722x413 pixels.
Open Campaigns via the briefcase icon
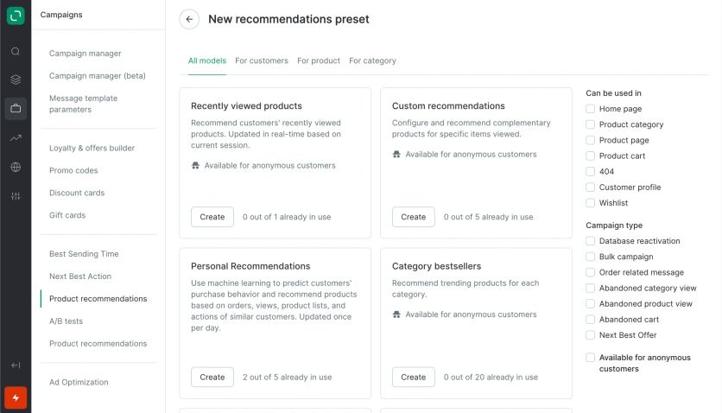(16, 108)
